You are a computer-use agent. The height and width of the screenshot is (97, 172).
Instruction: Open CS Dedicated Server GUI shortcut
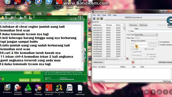(59, 4)
